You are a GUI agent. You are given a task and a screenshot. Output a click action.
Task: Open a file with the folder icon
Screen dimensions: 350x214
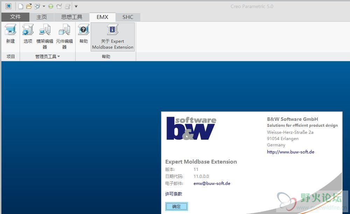point(29,6)
